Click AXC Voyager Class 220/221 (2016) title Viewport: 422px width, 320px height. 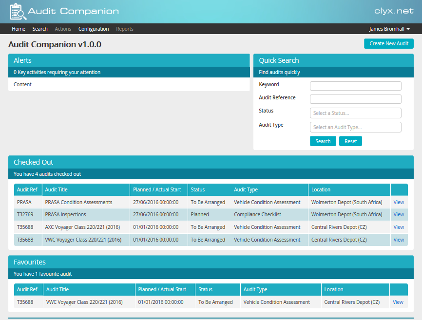pyautogui.click(x=82, y=227)
